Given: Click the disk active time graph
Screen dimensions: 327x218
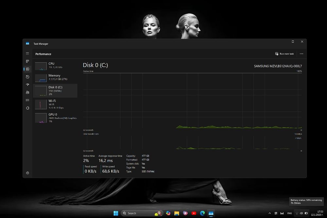Looking at the screenshot, I should pyautogui.click(x=192, y=101).
